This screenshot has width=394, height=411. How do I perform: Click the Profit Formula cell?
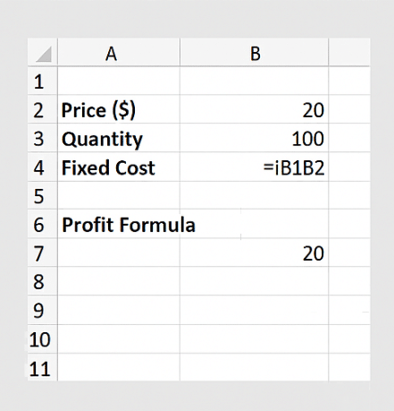(119, 224)
